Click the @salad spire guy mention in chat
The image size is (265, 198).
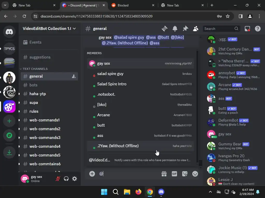(129, 37)
